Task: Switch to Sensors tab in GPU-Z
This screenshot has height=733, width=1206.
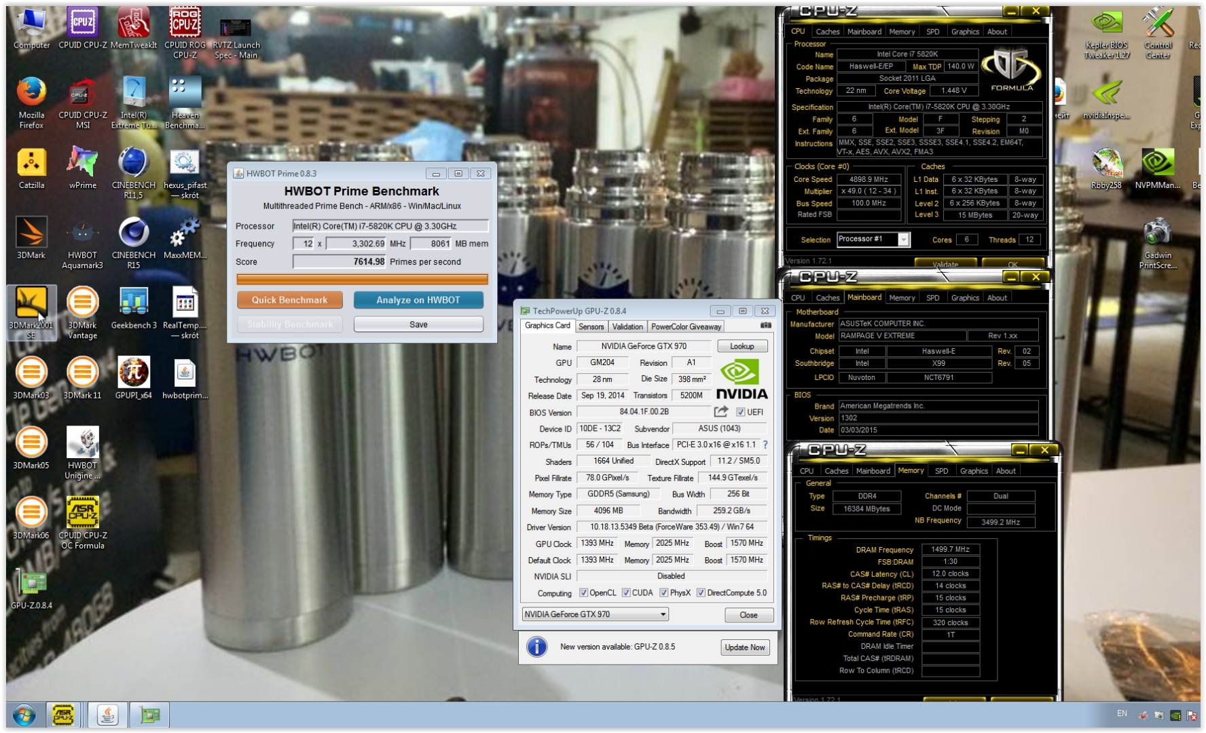Action: [591, 326]
